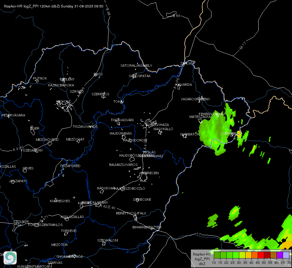Image resolution: width=292 pixels, height=268 pixels.
Task: Click the GYOMAENDRŐD city label
Action: (70, 257)
